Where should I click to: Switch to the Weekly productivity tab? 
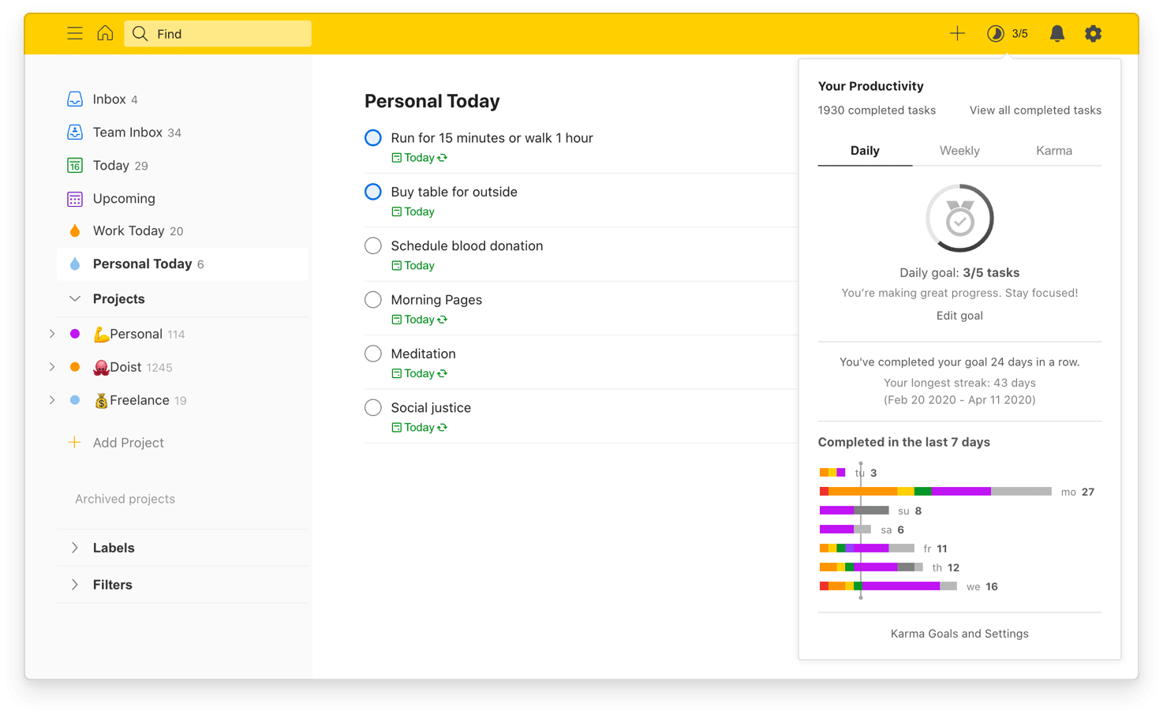959,150
